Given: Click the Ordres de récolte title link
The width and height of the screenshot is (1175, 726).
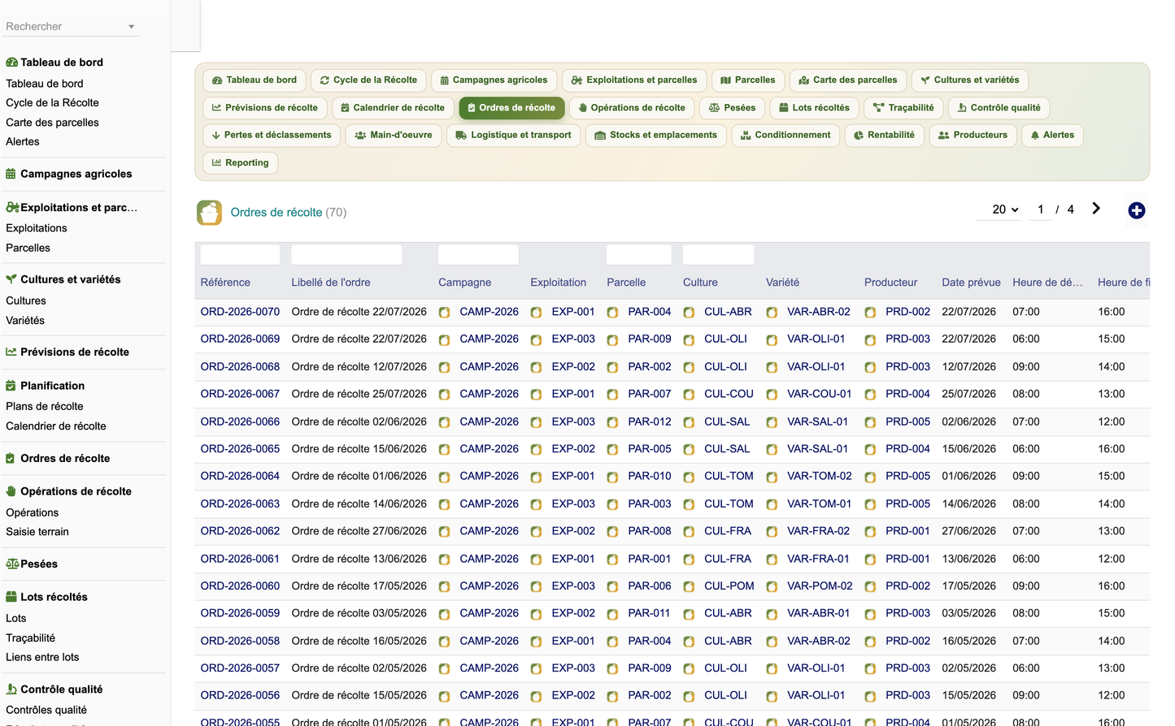Looking at the screenshot, I should click(x=276, y=213).
